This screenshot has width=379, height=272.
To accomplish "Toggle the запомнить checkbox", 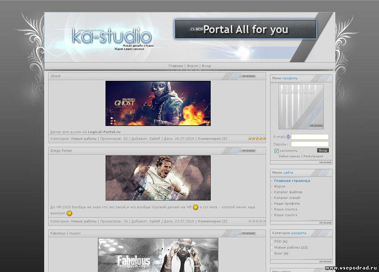I will point(277,151).
